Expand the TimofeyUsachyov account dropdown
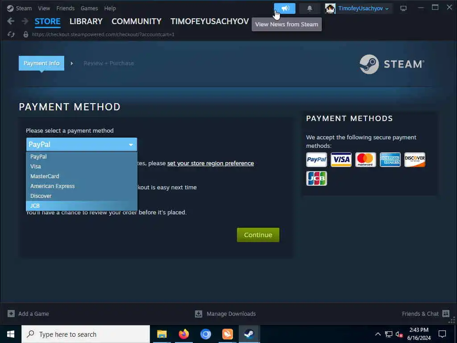The image size is (457, 343). 363,8
